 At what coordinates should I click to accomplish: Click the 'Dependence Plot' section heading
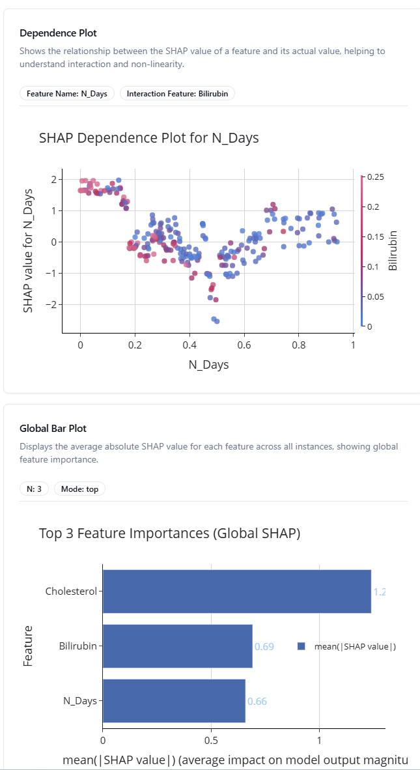coord(58,33)
